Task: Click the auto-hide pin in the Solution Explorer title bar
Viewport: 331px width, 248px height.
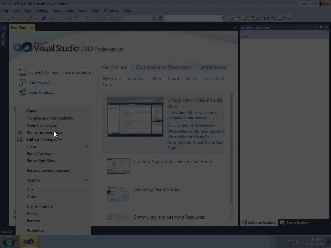Action: pos(321,27)
